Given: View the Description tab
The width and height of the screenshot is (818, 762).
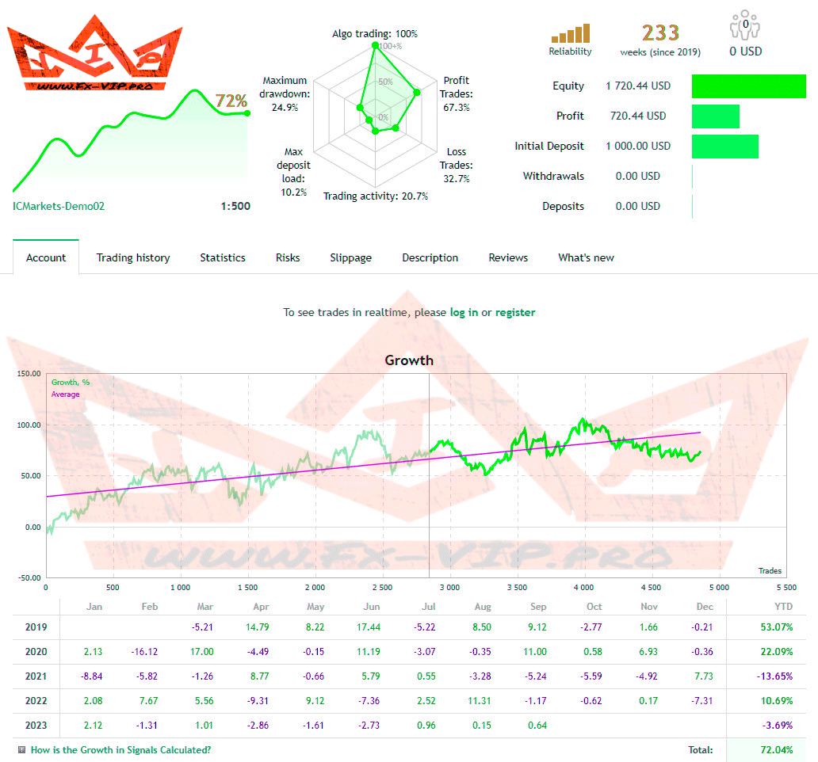Looking at the screenshot, I should [430, 257].
